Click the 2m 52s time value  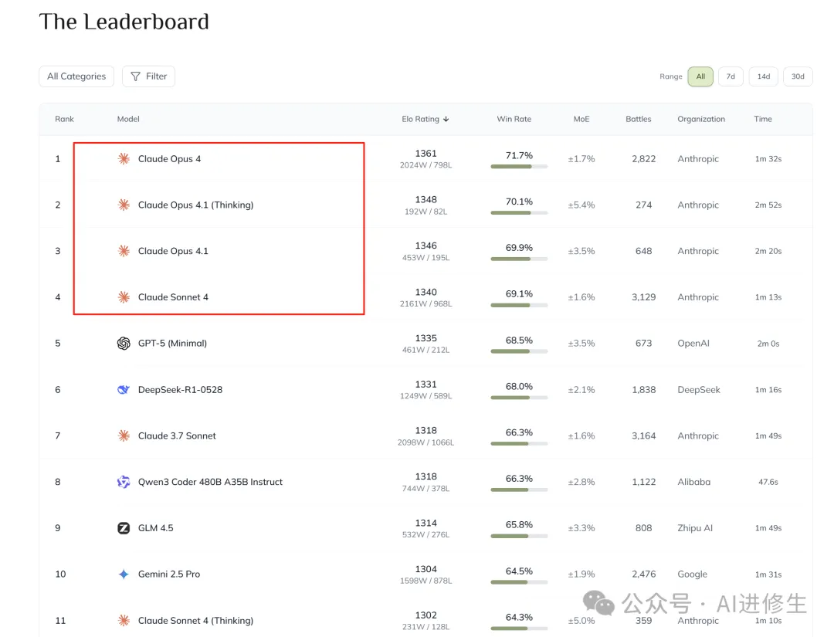point(768,205)
